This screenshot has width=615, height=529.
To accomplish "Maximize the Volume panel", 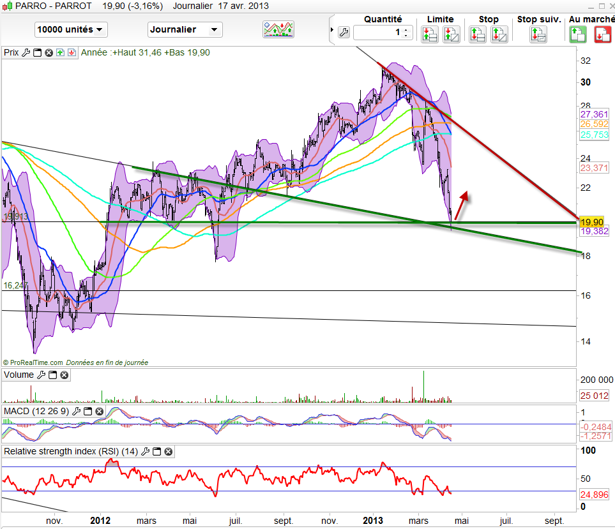I will pyautogui.click(x=53, y=375).
